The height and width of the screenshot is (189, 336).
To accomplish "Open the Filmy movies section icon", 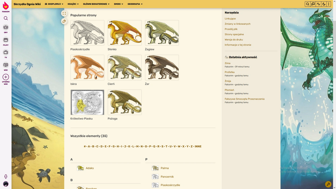I will (5, 40).
